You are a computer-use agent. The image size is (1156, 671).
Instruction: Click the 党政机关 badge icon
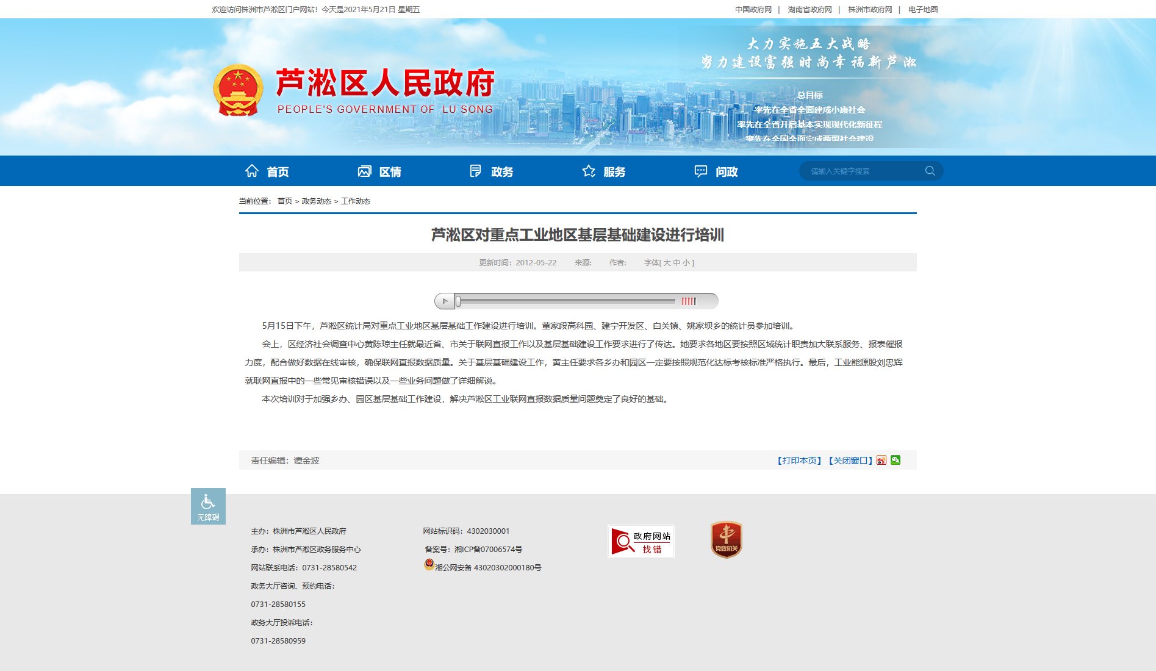pos(726,540)
